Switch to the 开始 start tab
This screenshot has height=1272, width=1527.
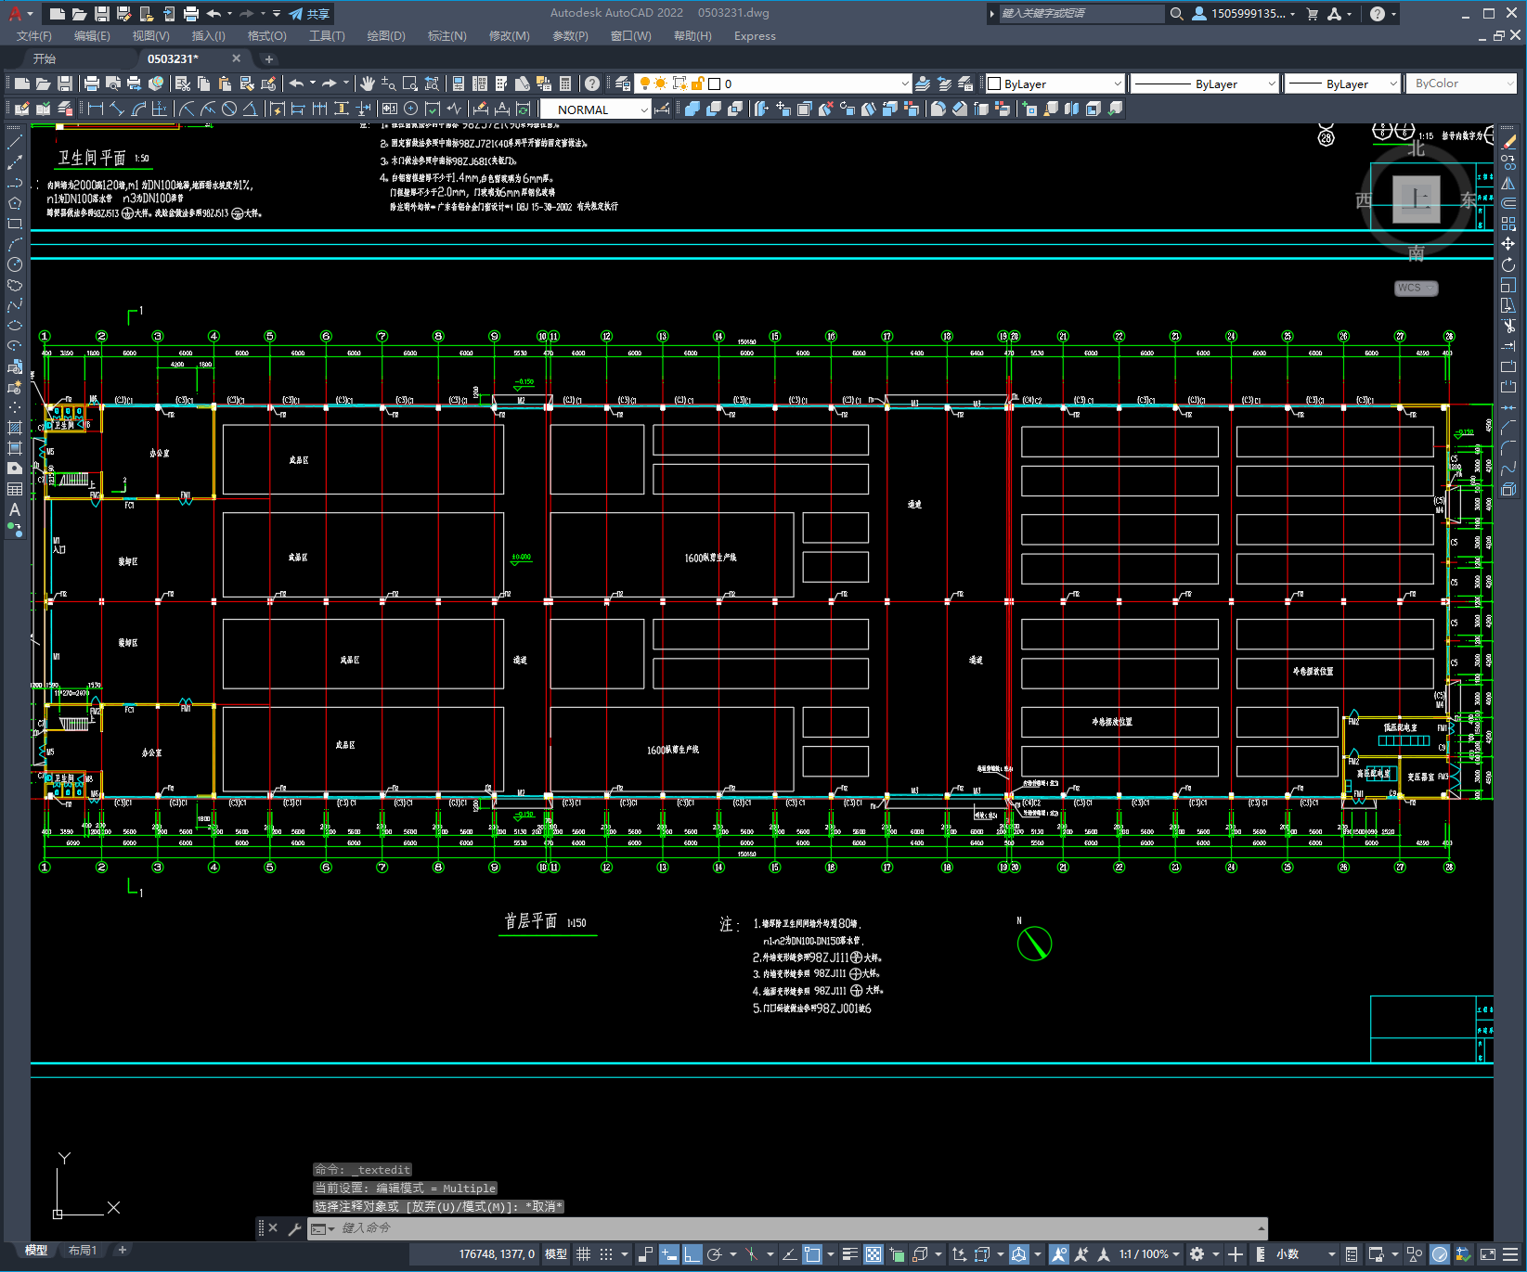coord(45,58)
